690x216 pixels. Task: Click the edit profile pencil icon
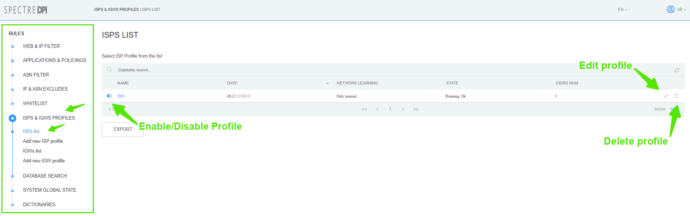pos(666,96)
